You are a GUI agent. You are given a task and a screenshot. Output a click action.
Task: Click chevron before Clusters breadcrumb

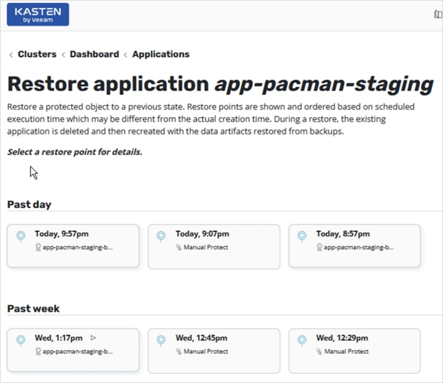pyautogui.click(x=11, y=55)
